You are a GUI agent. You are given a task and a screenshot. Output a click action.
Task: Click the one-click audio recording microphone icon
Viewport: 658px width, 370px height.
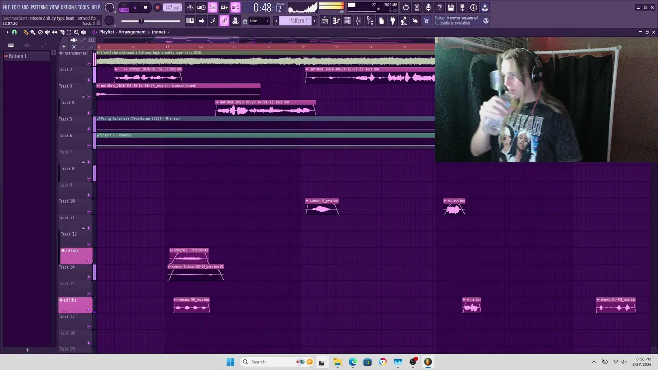pyautogui.click(x=428, y=7)
